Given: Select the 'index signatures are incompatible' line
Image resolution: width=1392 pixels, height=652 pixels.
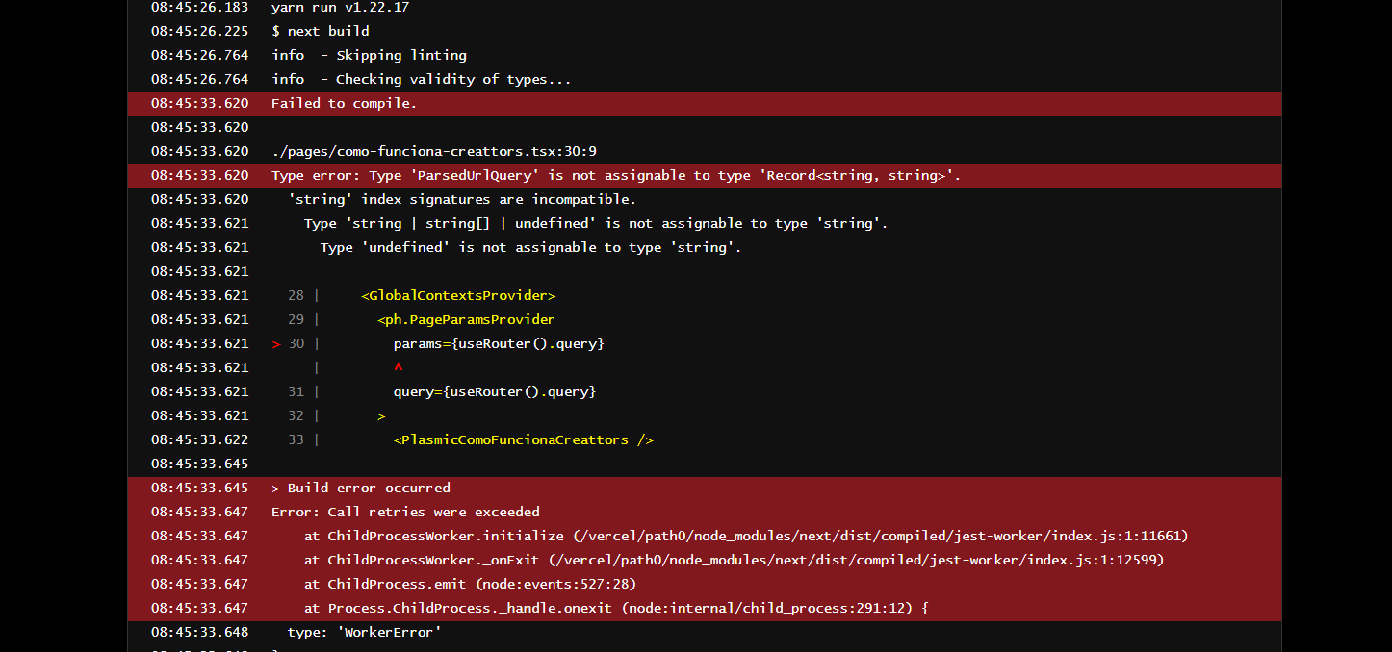Looking at the screenshot, I should pyautogui.click(x=461, y=200).
